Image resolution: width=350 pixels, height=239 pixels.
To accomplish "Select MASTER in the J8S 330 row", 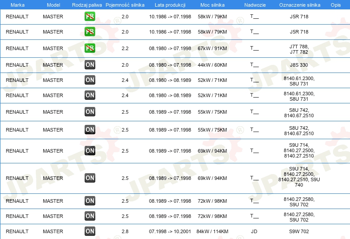I will [53, 65].
